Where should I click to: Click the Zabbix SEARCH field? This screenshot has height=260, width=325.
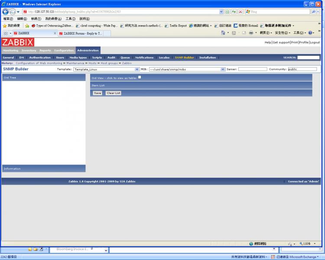[309, 58]
